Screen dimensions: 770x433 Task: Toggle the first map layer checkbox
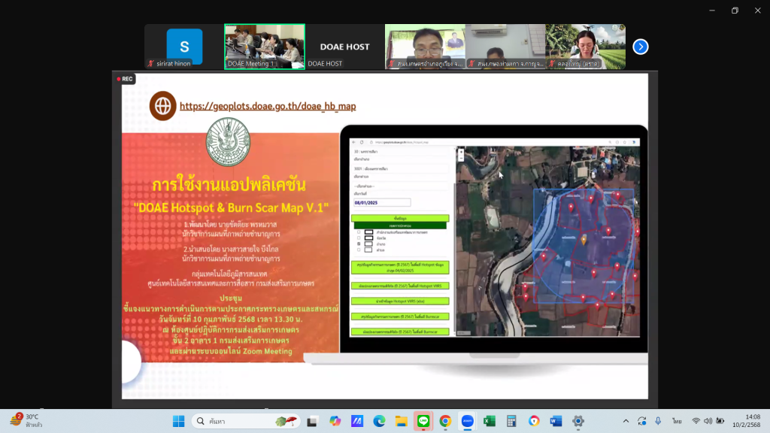tap(359, 232)
